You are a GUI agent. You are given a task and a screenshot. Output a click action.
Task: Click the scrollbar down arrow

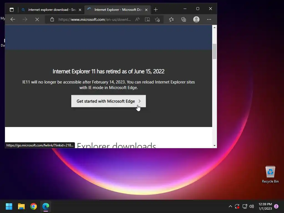pos(214,146)
